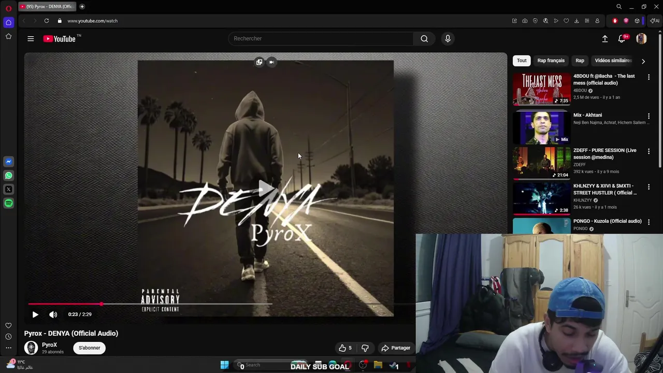Click the Rechercher search input field
Viewport: 663px width, 373px height.
321,38
